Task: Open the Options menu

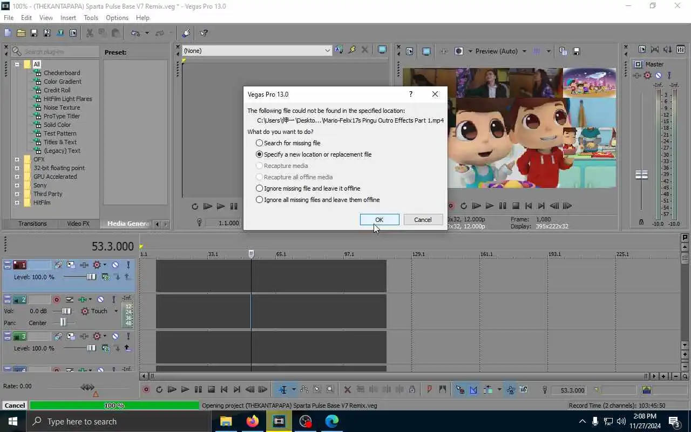Action: (x=117, y=18)
